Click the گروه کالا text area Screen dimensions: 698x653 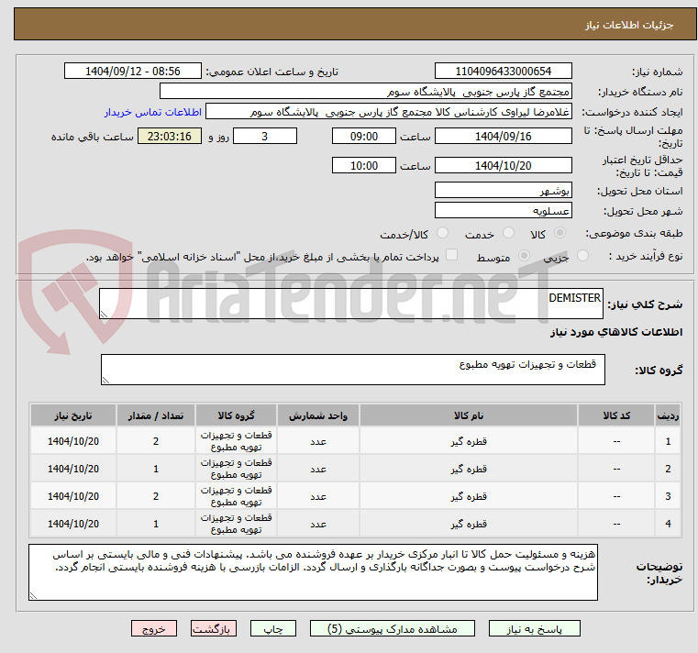(x=353, y=370)
